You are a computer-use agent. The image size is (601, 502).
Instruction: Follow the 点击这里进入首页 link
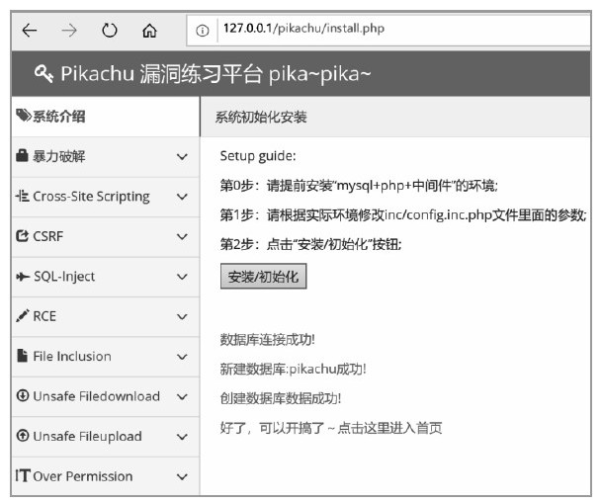point(389,428)
